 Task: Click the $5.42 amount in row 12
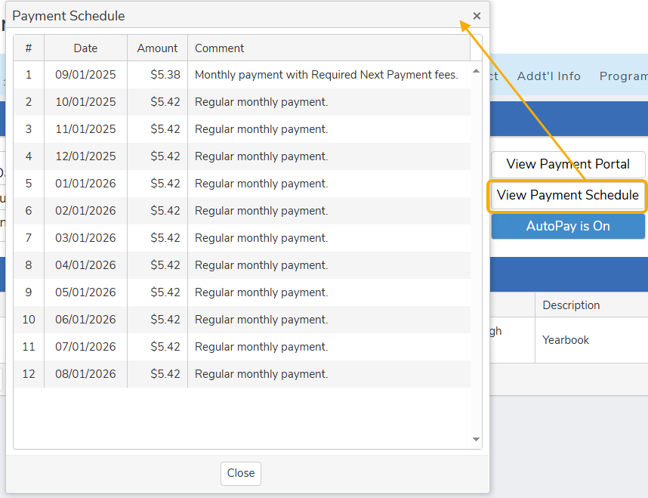point(157,374)
